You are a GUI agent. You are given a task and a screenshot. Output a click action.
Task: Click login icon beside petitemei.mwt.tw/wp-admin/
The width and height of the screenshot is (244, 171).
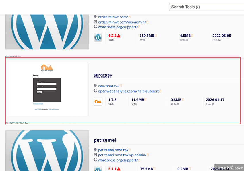[x=95, y=155]
